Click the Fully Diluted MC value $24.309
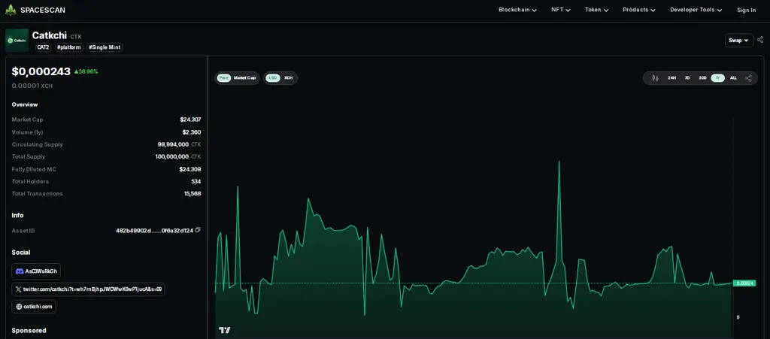The image size is (770, 339). click(190, 169)
